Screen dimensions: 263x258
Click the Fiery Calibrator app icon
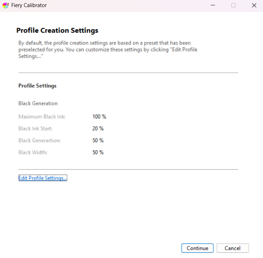6,5
